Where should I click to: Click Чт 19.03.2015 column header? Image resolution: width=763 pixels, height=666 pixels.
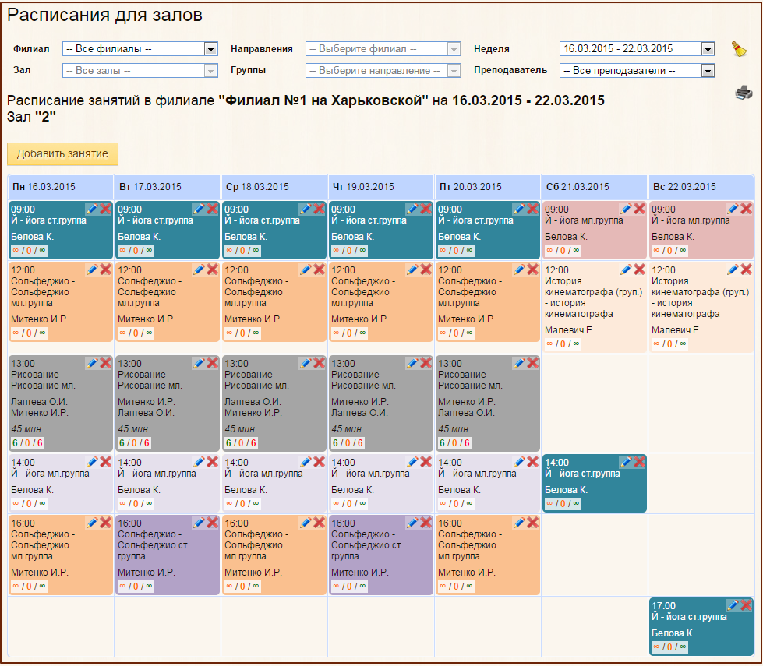(381, 187)
